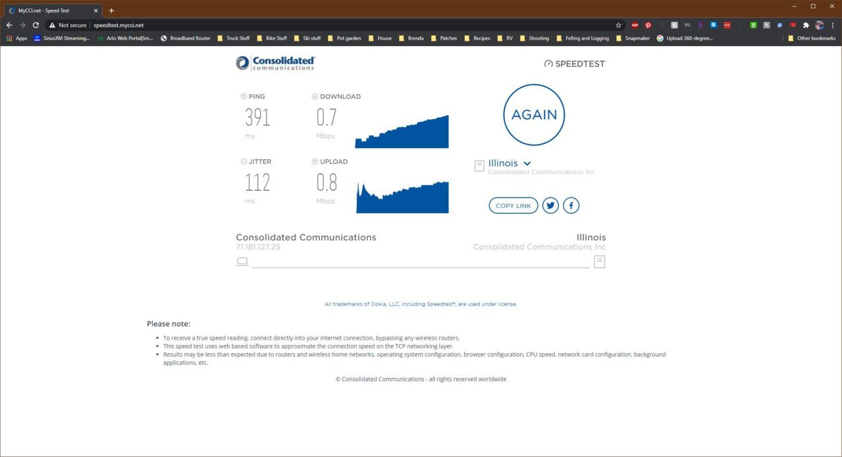Close the MyCCI.net Speed Test tab
842x457 pixels.
[95, 11]
